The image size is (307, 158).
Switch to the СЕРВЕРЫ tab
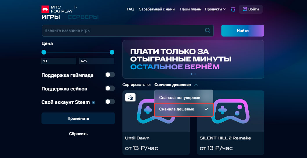[83, 17]
